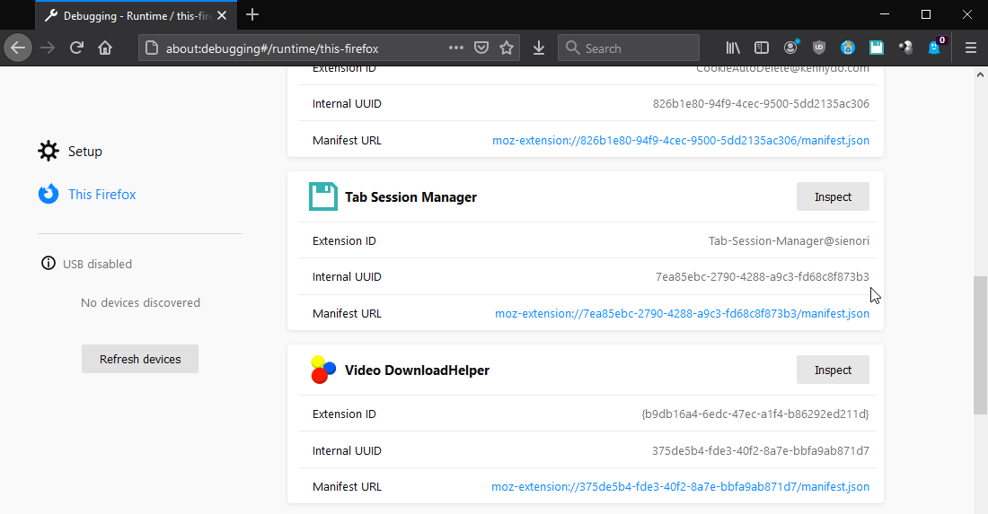
Task: Click the No devices discovered text
Action: [140, 302]
